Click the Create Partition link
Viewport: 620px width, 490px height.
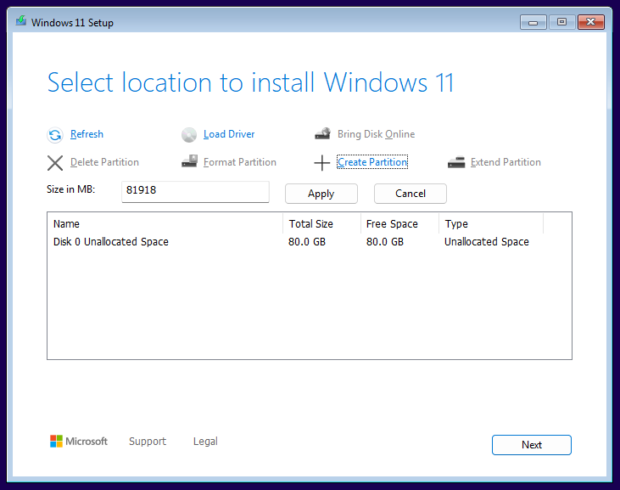click(372, 162)
